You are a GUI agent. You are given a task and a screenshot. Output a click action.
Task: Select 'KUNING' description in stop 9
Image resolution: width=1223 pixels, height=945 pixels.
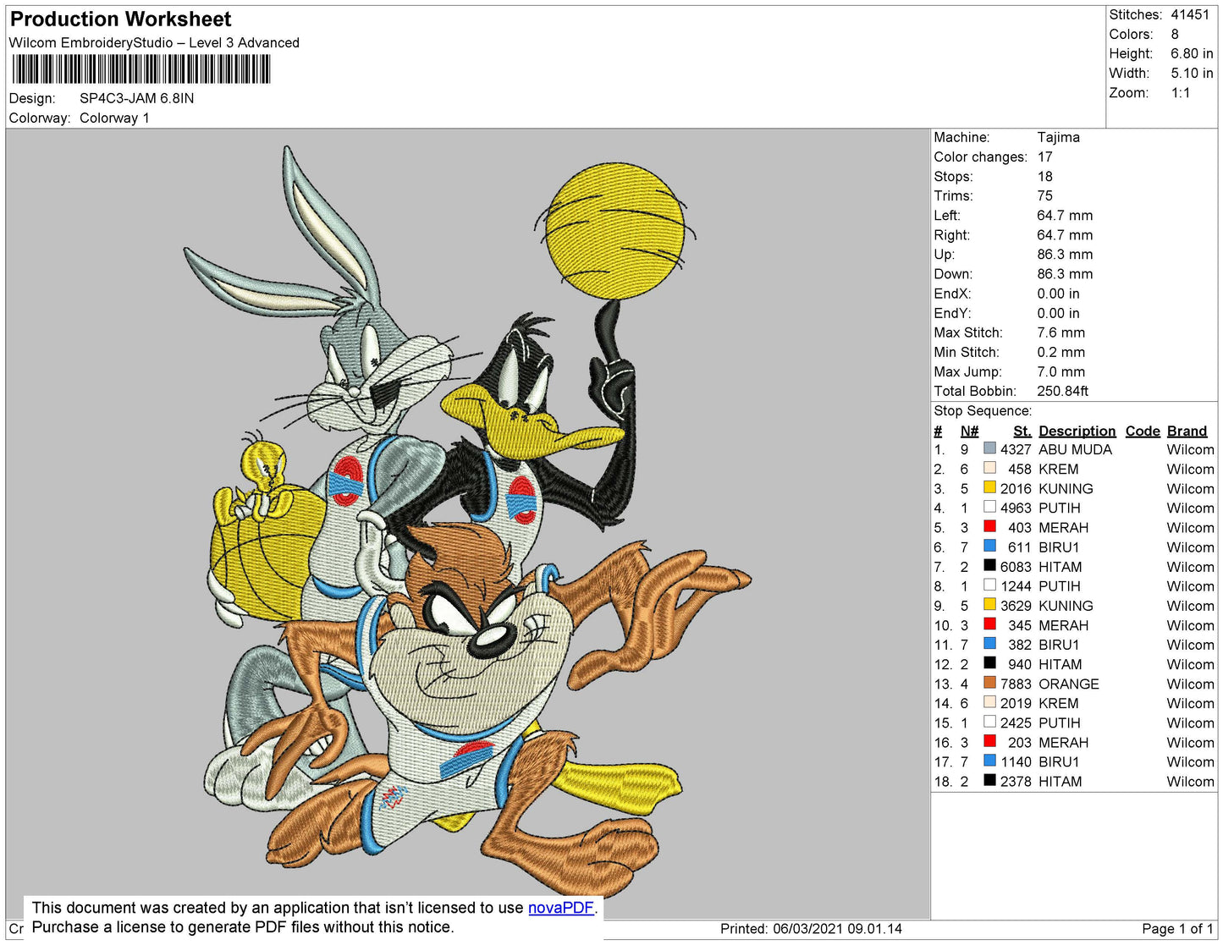pyautogui.click(x=1066, y=606)
